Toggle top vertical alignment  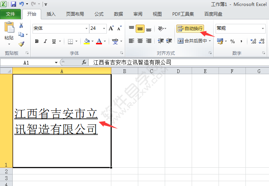(x=132, y=28)
